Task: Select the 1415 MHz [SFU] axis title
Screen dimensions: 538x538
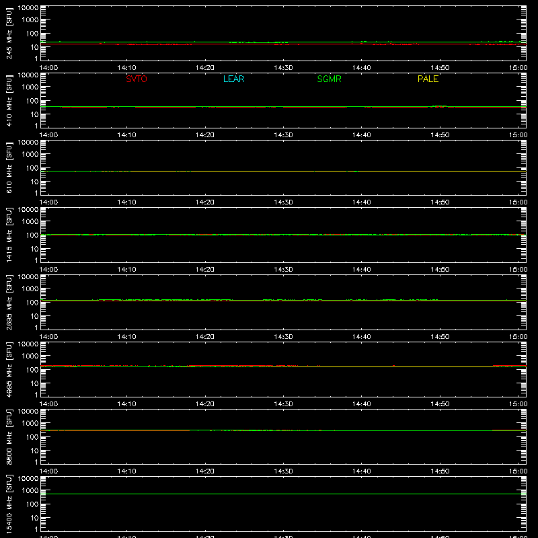Action: 9,235
